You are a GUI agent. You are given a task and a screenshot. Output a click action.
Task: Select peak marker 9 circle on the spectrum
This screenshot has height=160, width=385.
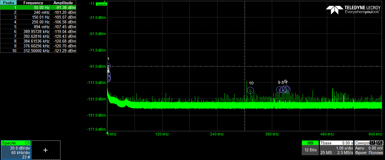[279, 90]
